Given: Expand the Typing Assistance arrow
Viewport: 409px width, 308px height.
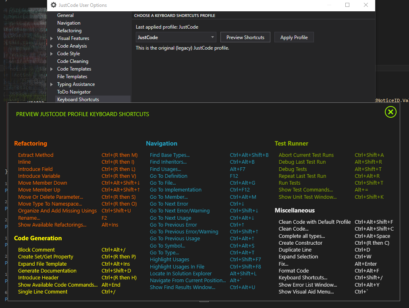Looking at the screenshot, I should pyautogui.click(x=52, y=84).
